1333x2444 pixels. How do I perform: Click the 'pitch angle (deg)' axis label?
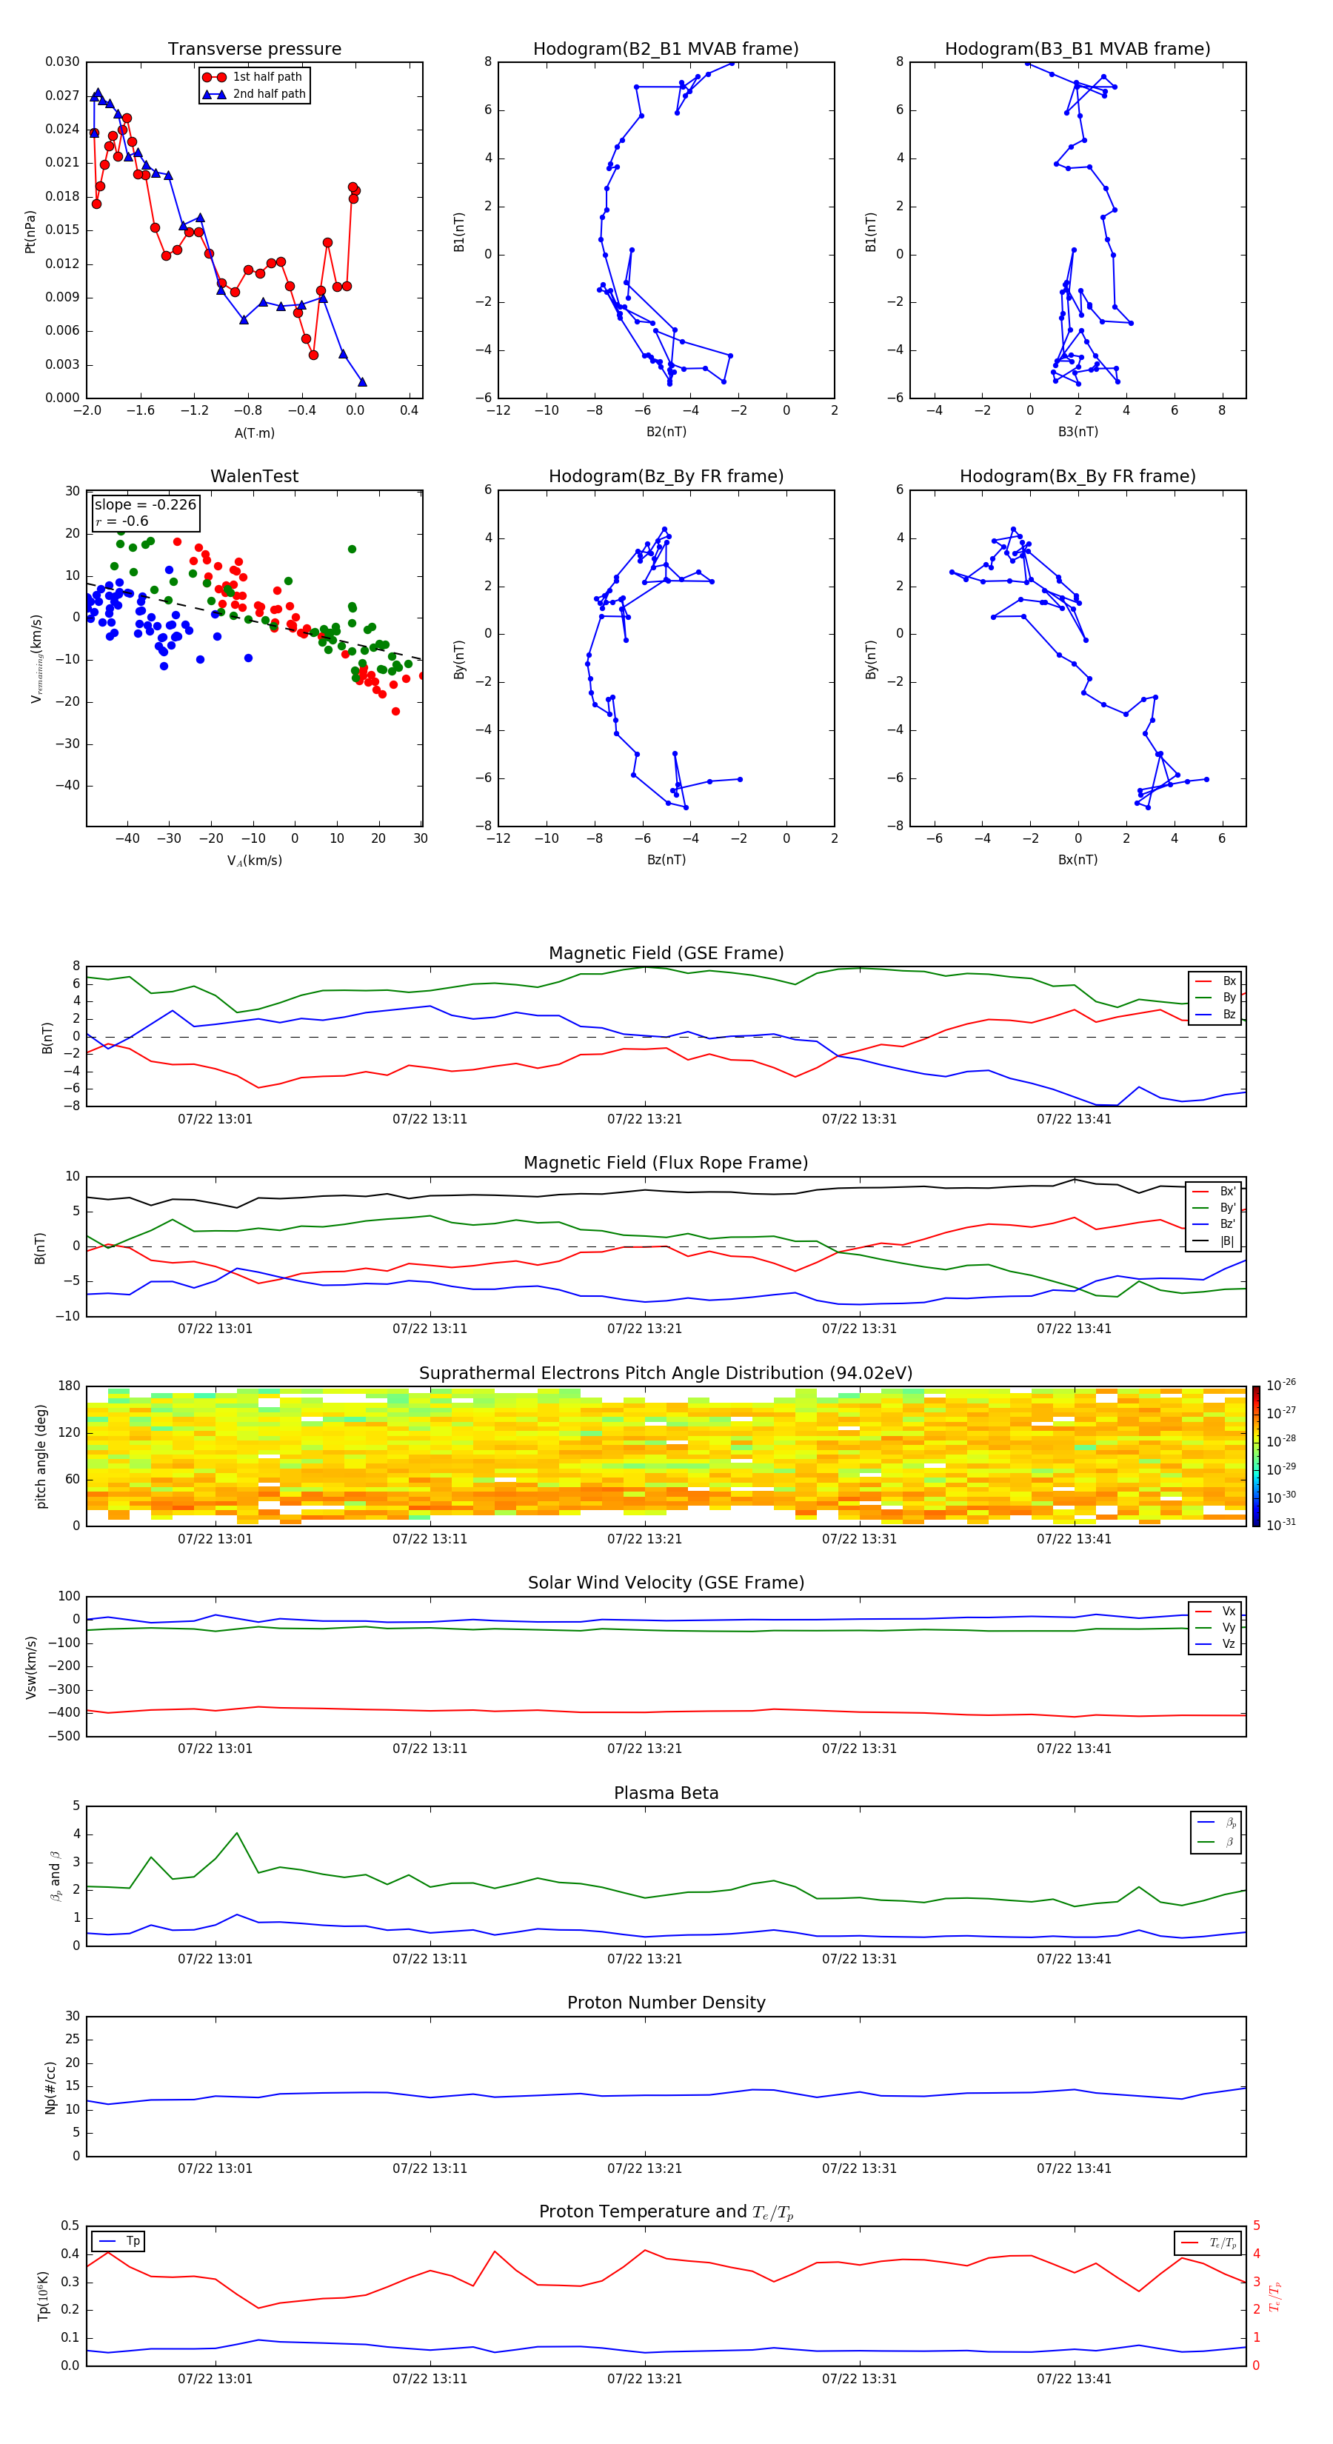(41, 1455)
